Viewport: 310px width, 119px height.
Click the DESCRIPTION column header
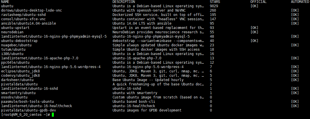click(x=124, y=2)
